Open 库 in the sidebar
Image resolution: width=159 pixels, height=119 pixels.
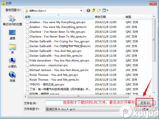pos(12,49)
